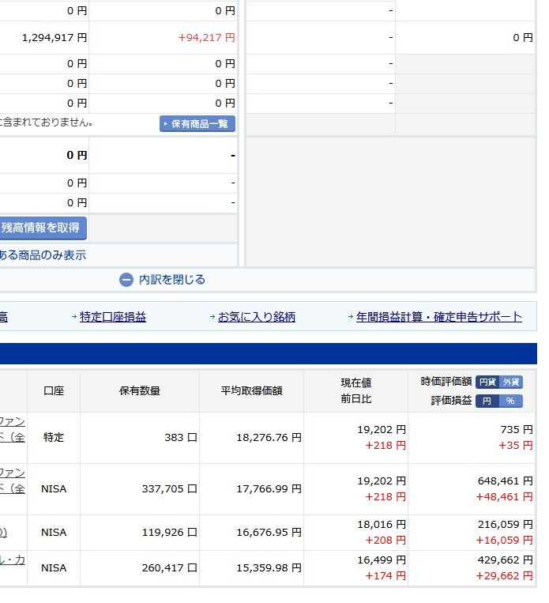This screenshot has height=603, width=549.
Task: Open 年間損益計算・確定申告サポート link
Action: coord(439,317)
